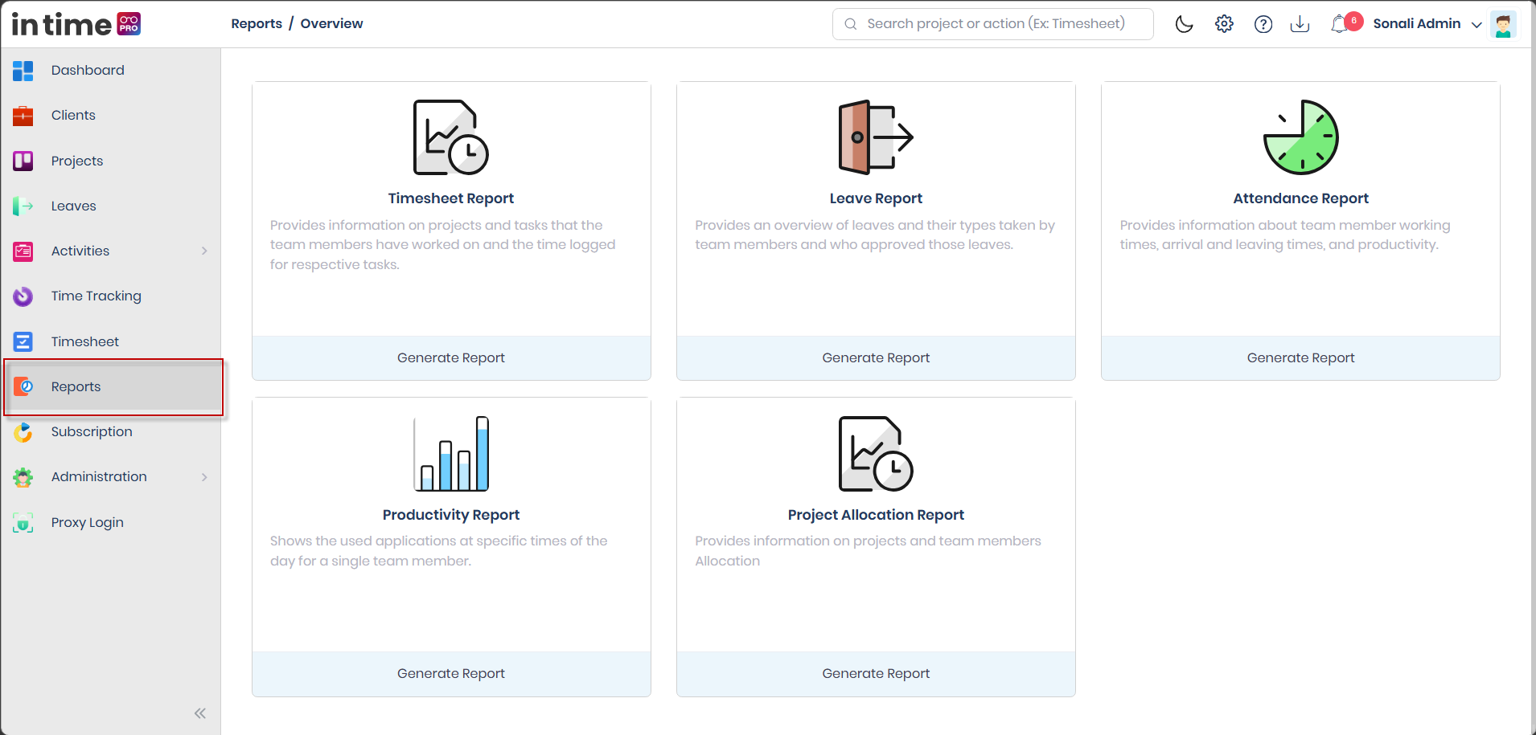This screenshot has width=1536, height=735.
Task: Click the Reports sidebar icon
Action: pyautogui.click(x=23, y=386)
